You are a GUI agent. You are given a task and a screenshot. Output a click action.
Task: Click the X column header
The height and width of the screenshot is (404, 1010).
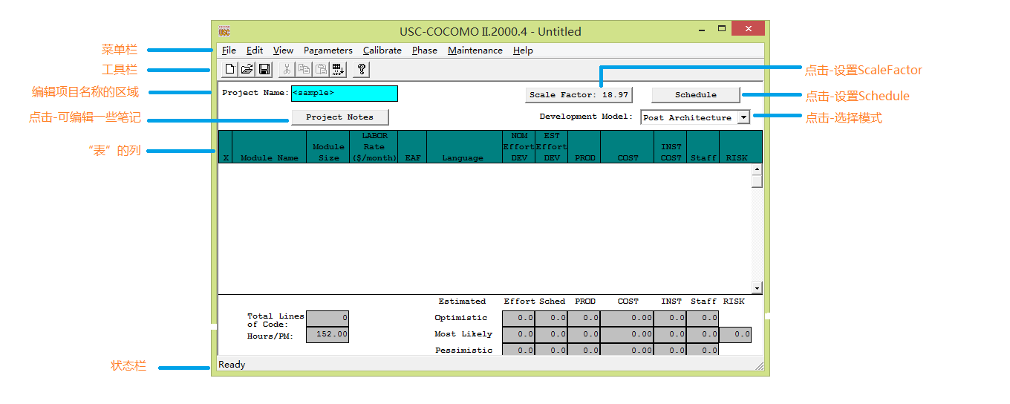(225, 147)
